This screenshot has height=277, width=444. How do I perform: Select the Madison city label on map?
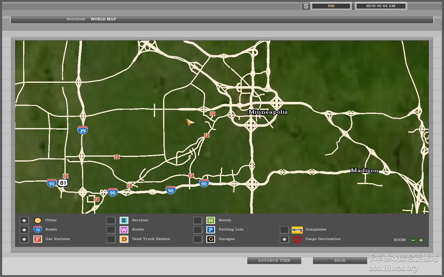[x=364, y=171]
